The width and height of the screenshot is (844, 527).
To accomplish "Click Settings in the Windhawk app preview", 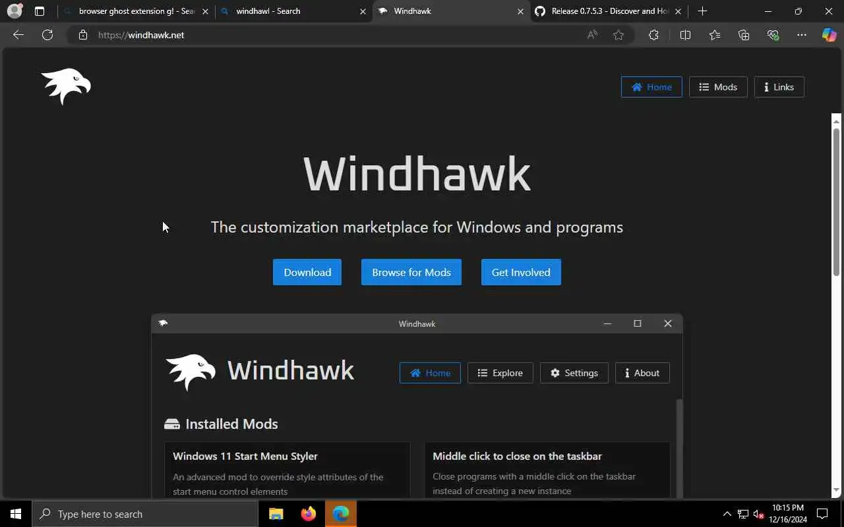I will pyautogui.click(x=574, y=373).
